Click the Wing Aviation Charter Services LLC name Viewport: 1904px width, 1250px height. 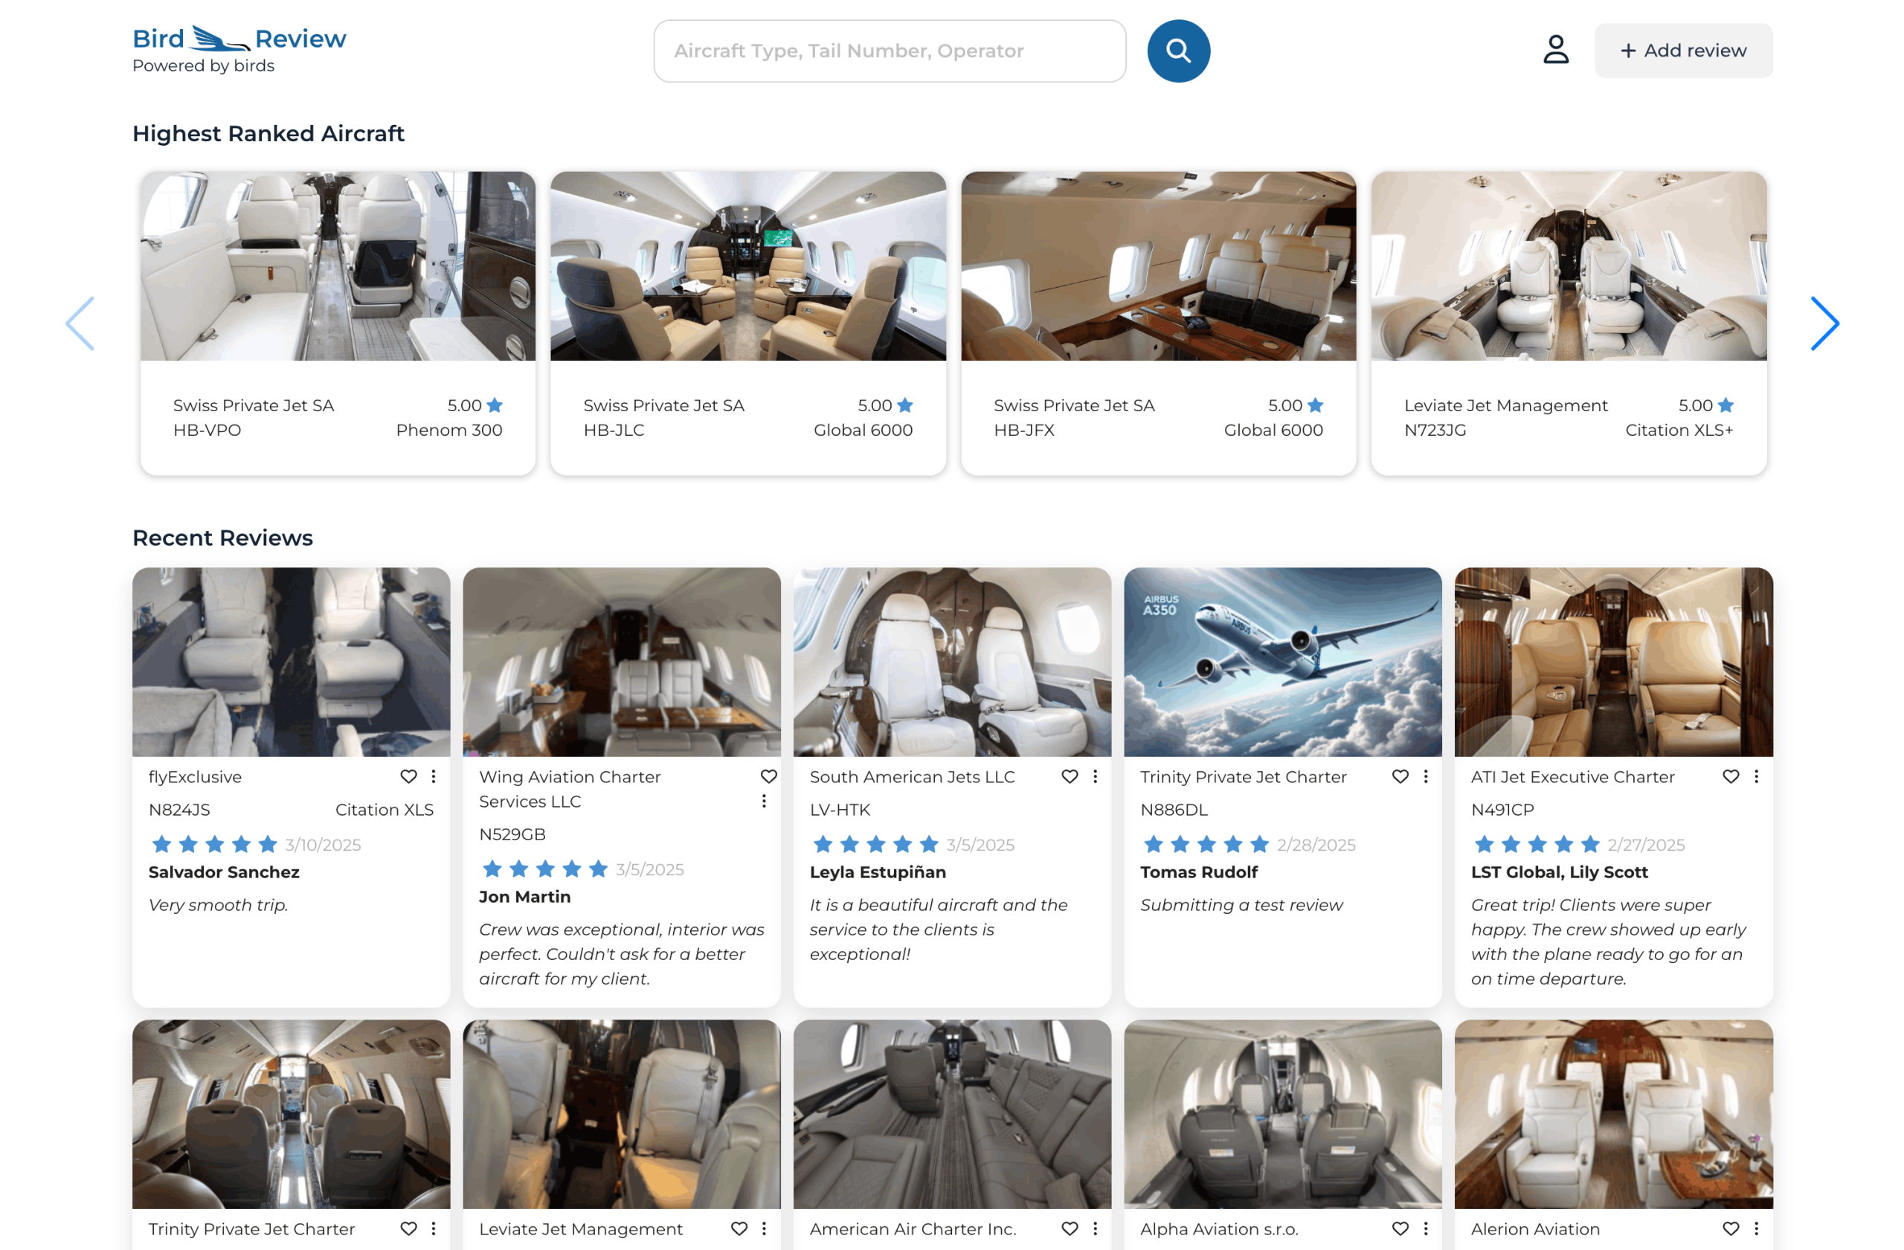coord(570,790)
